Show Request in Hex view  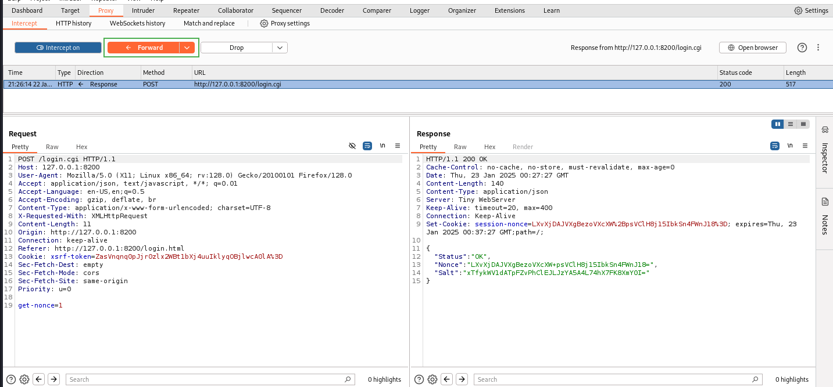pos(82,147)
